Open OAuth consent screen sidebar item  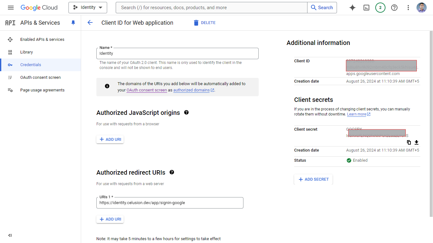[x=41, y=78]
